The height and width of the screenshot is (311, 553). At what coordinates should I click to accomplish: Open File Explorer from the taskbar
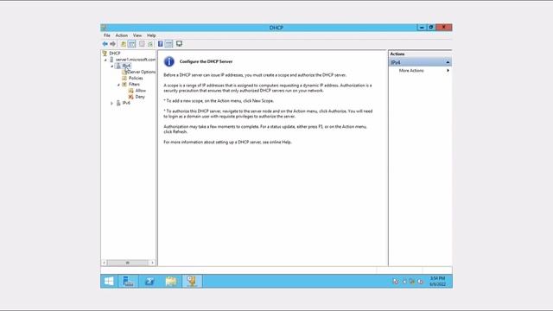coord(171,281)
